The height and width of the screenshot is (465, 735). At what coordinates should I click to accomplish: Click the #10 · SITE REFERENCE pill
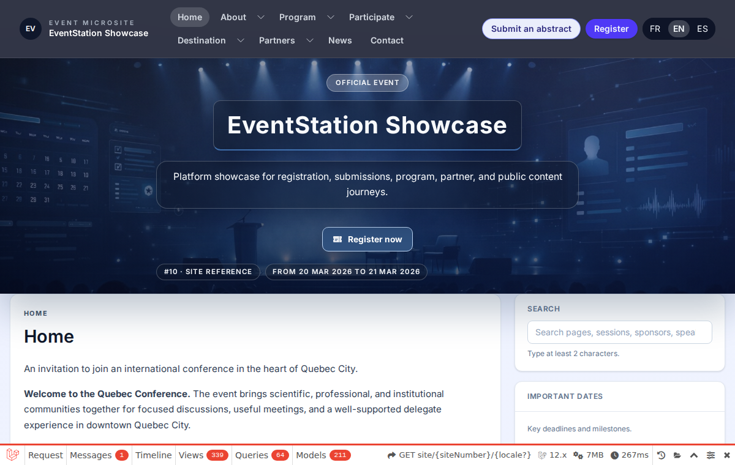point(208,272)
